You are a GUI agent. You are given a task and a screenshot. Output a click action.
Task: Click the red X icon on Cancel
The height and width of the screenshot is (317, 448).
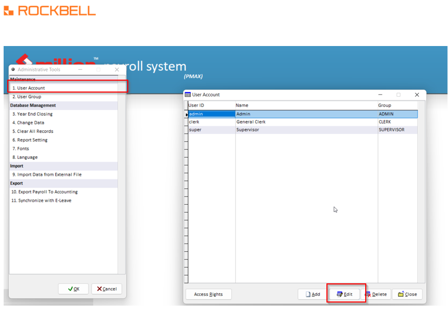[x=99, y=289]
